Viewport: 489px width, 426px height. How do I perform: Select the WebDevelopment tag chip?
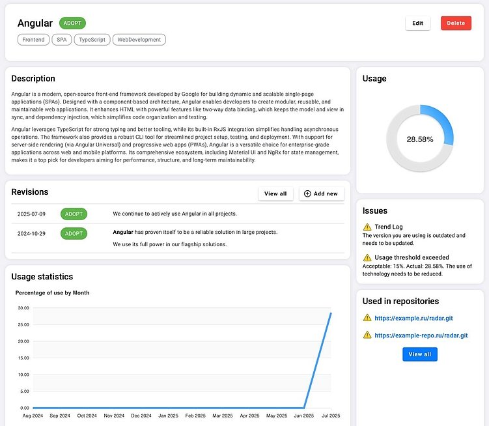pos(139,40)
